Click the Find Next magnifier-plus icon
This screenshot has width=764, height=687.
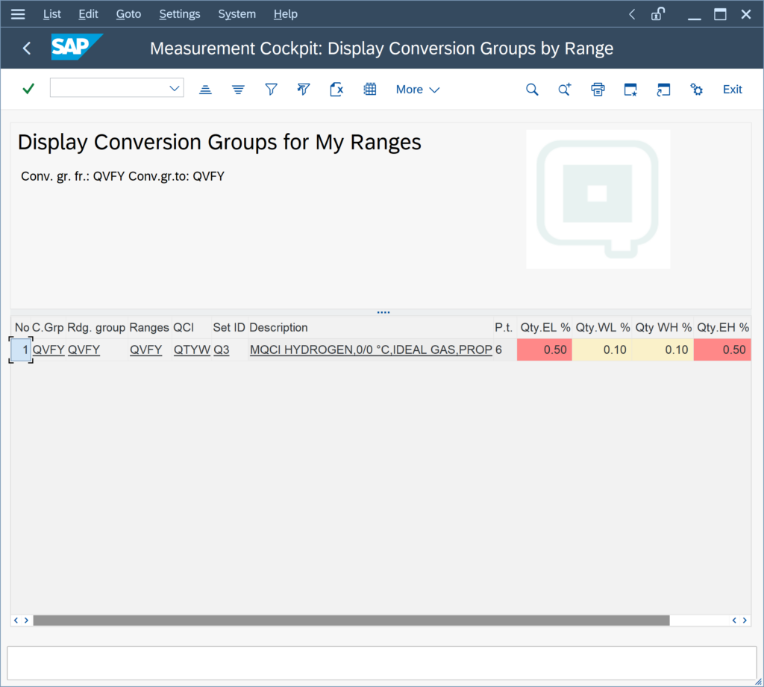click(565, 89)
